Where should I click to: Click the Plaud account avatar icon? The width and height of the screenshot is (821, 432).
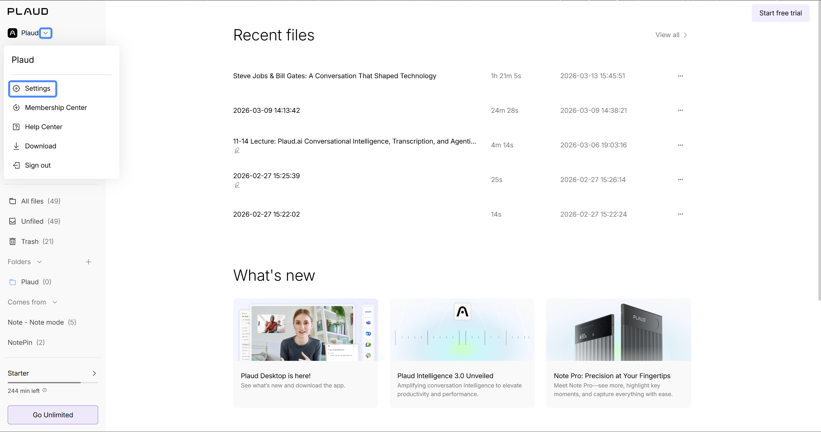(x=13, y=33)
